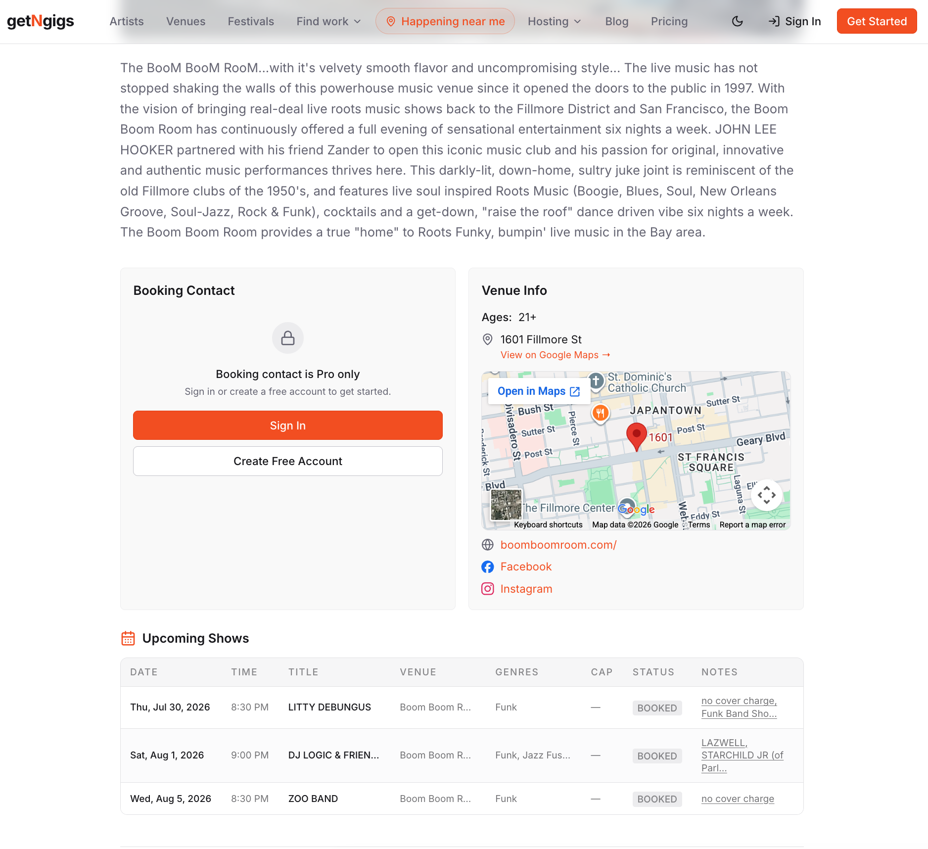Click the LITTY DEBUNGUS show title

pos(329,707)
